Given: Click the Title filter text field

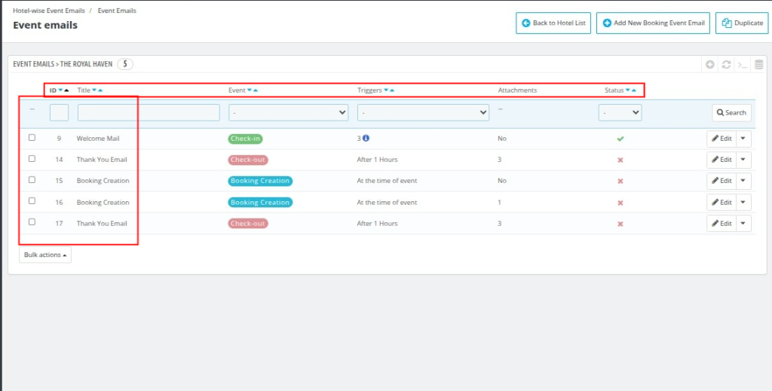Looking at the screenshot, I should coord(138,113).
